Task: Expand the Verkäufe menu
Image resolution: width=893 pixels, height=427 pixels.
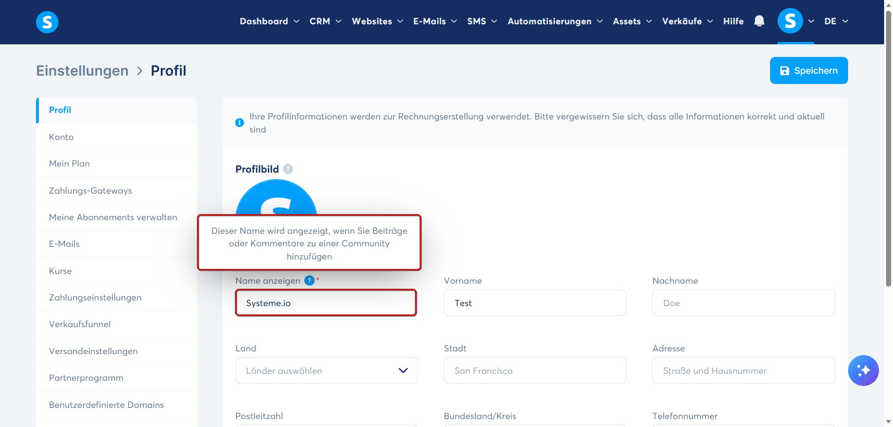Action: tap(687, 21)
